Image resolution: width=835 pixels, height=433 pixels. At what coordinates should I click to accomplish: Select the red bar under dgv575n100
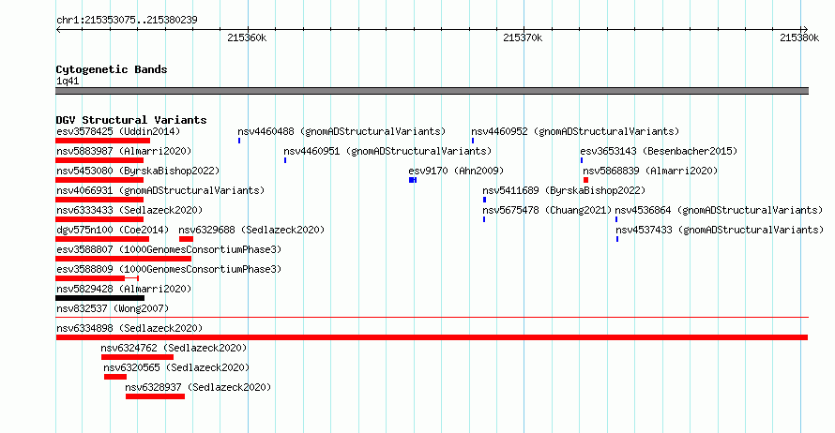point(102,239)
